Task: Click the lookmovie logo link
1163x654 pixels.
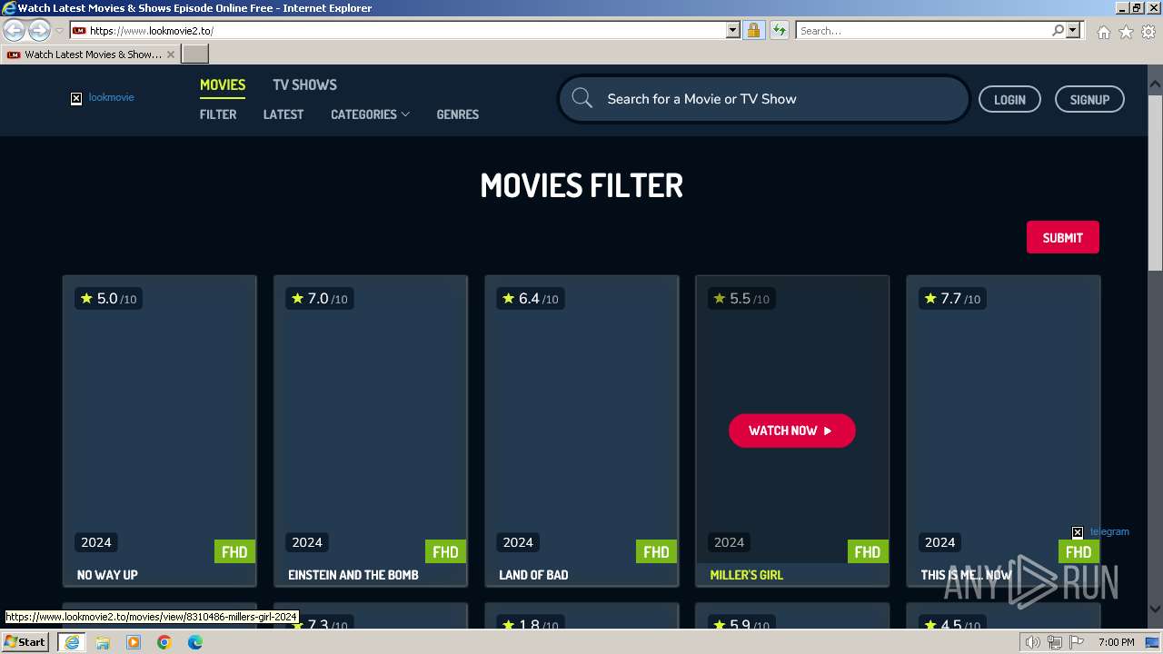Action: point(103,97)
